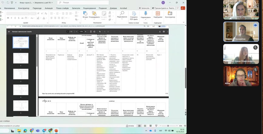Viewport: 263px width, 134px height.
Task: Open the Надбудови add-ins button
Action: tap(158, 15)
